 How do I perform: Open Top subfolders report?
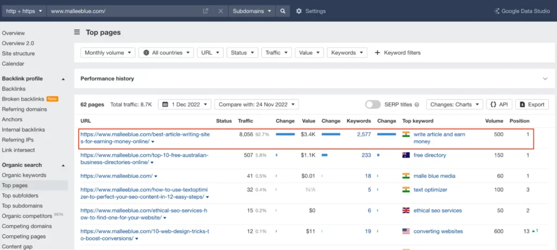tap(20, 196)
